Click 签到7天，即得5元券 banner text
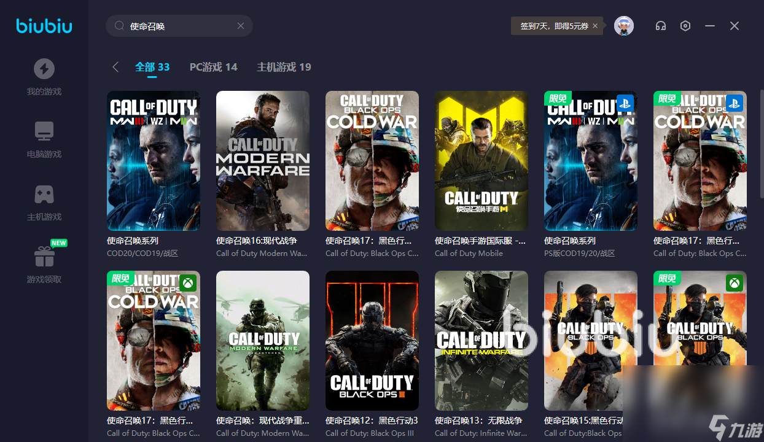 click(554, 26)
